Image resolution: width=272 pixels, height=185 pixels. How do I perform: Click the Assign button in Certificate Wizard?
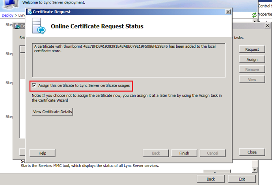pos(252,59)
